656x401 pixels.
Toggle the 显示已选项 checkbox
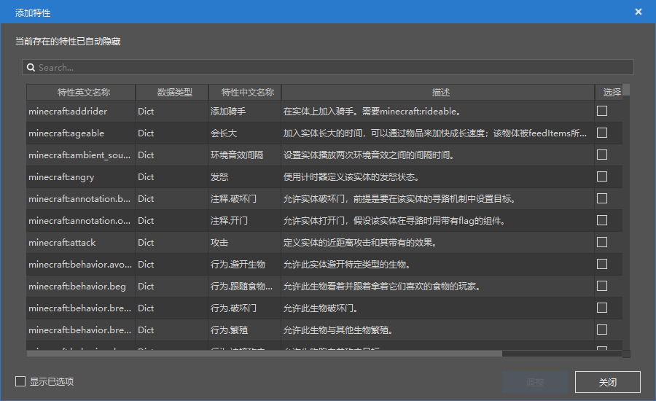click(x=20, y=381)
